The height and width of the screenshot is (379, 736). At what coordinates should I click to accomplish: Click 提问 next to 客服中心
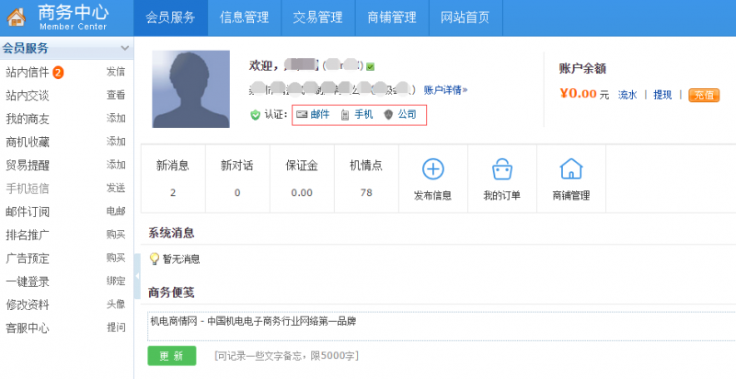[x=116, y=327]
